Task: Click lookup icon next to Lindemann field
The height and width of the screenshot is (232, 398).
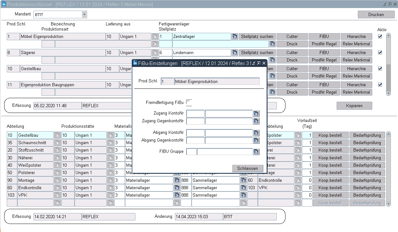Action: [x=235, y=53]
